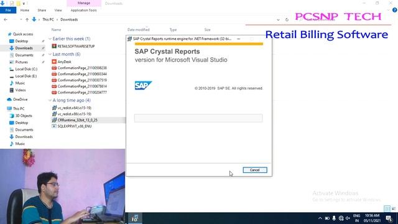Open battery status in tray

point(327,218)
